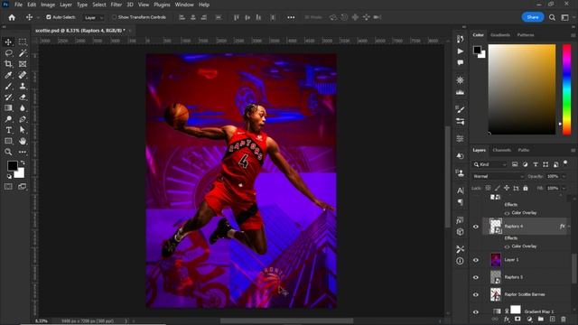Viewport: 578px width, 325px height.
Task: Swap foreground and background colors arrow
Action: tap(23, 162)
